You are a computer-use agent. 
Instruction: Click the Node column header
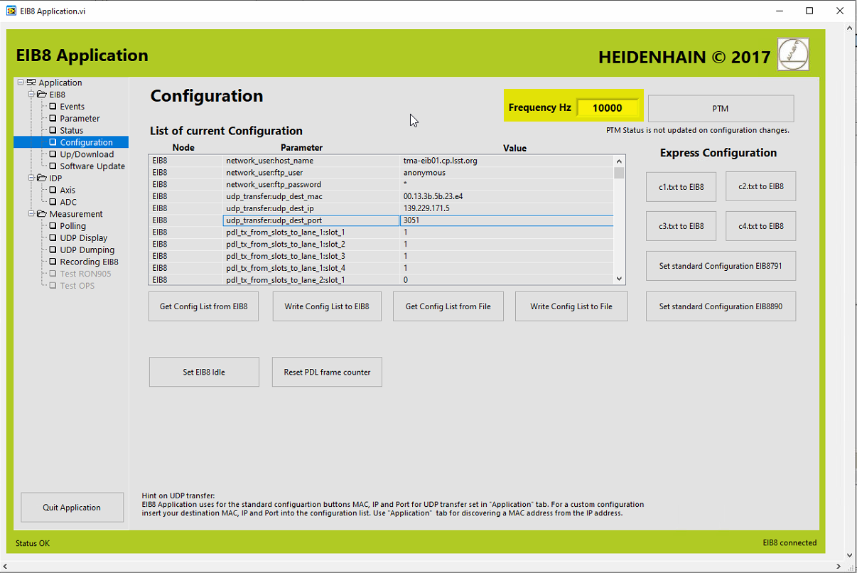tap(183, 148)
